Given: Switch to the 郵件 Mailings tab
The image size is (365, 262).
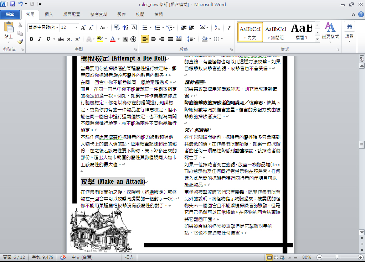Looking at the screenshot, I should click(121, 14).
